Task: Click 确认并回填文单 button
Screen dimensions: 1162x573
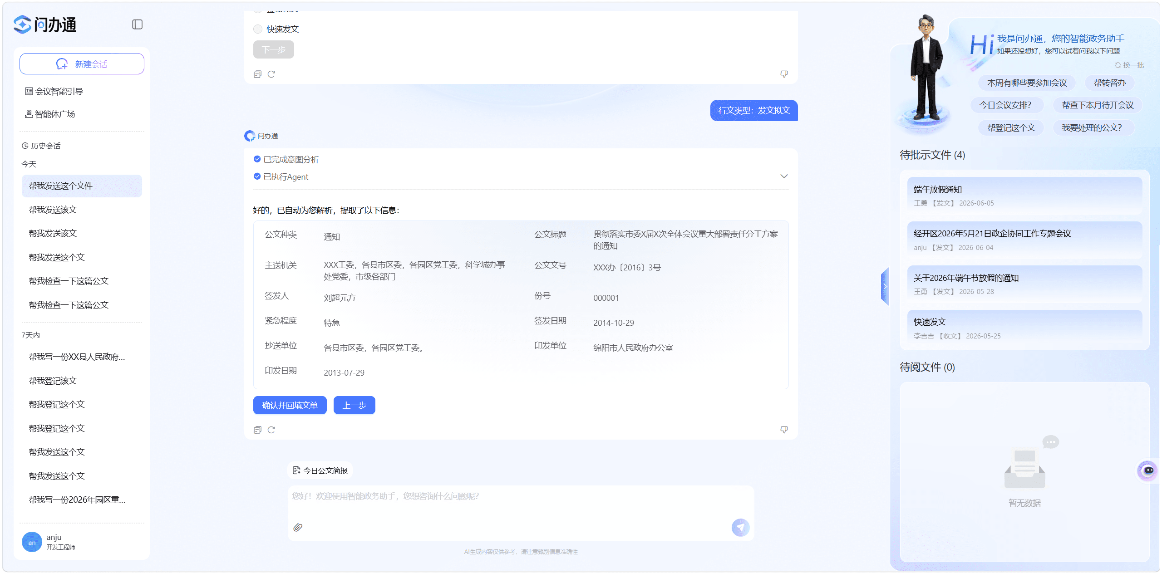Action: coord(290,405)
